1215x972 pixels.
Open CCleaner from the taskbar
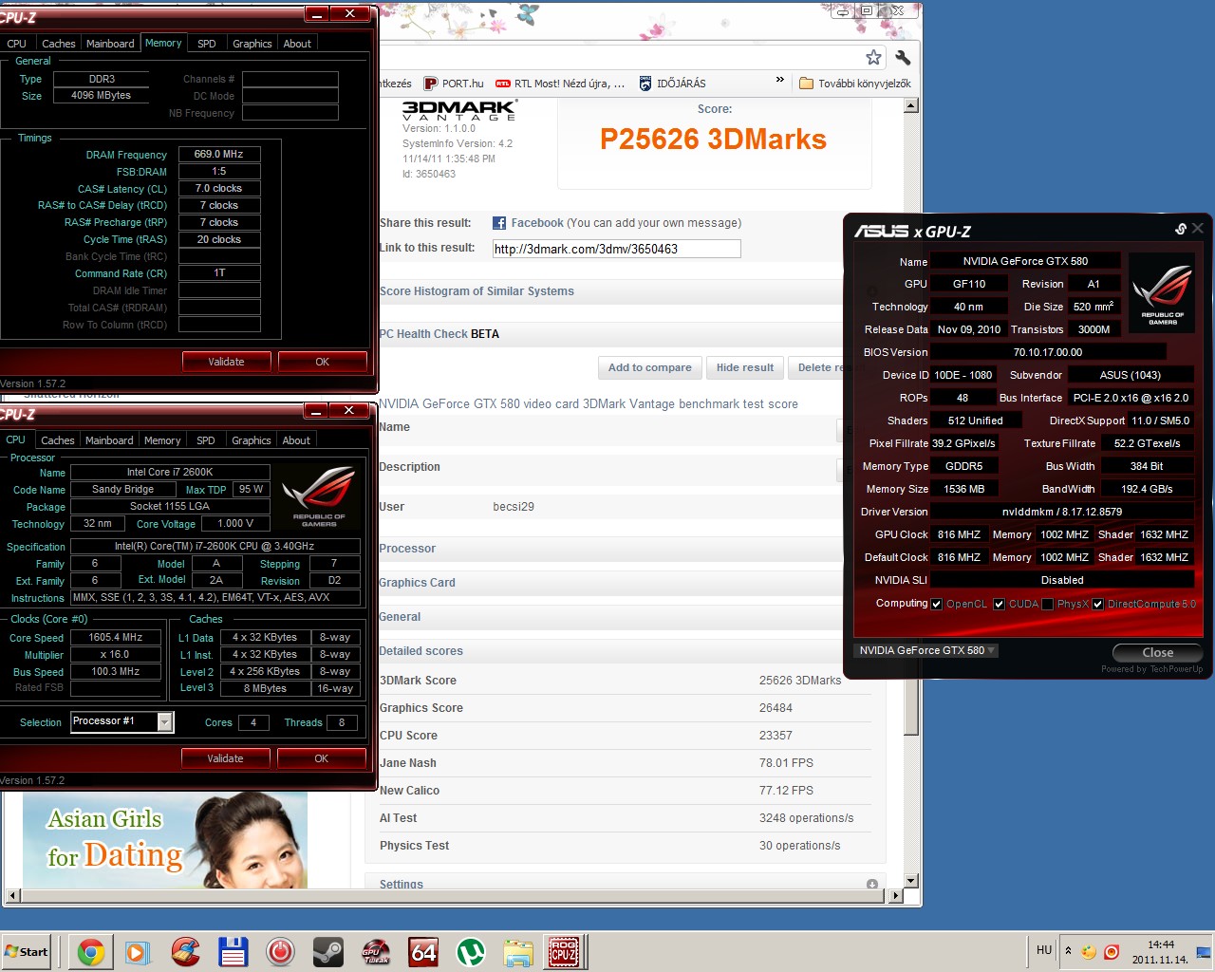[186, 951]
